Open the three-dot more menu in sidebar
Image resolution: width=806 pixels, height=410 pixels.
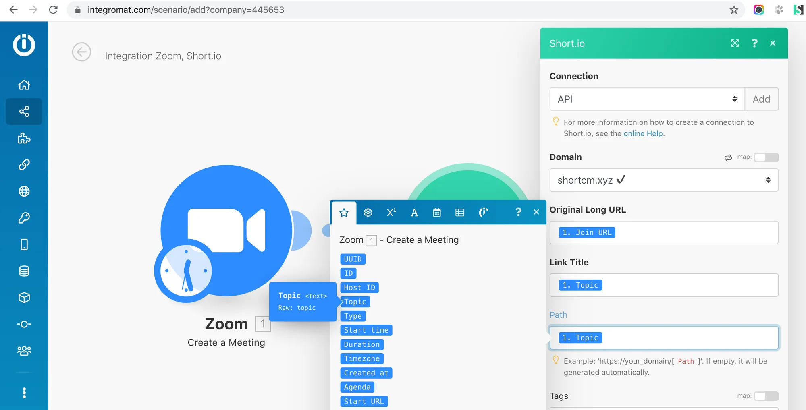[24, 393]
